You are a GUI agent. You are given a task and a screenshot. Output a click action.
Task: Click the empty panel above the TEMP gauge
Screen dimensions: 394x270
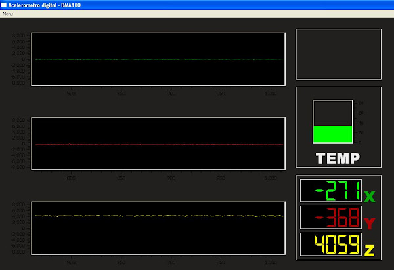[338, 54]
